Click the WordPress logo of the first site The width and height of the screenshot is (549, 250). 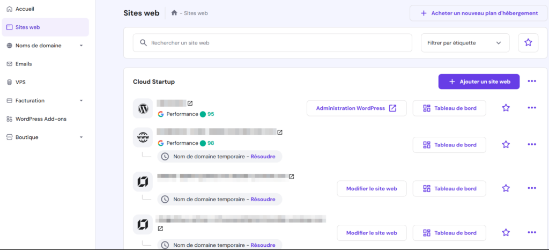[x=143, y=108]
